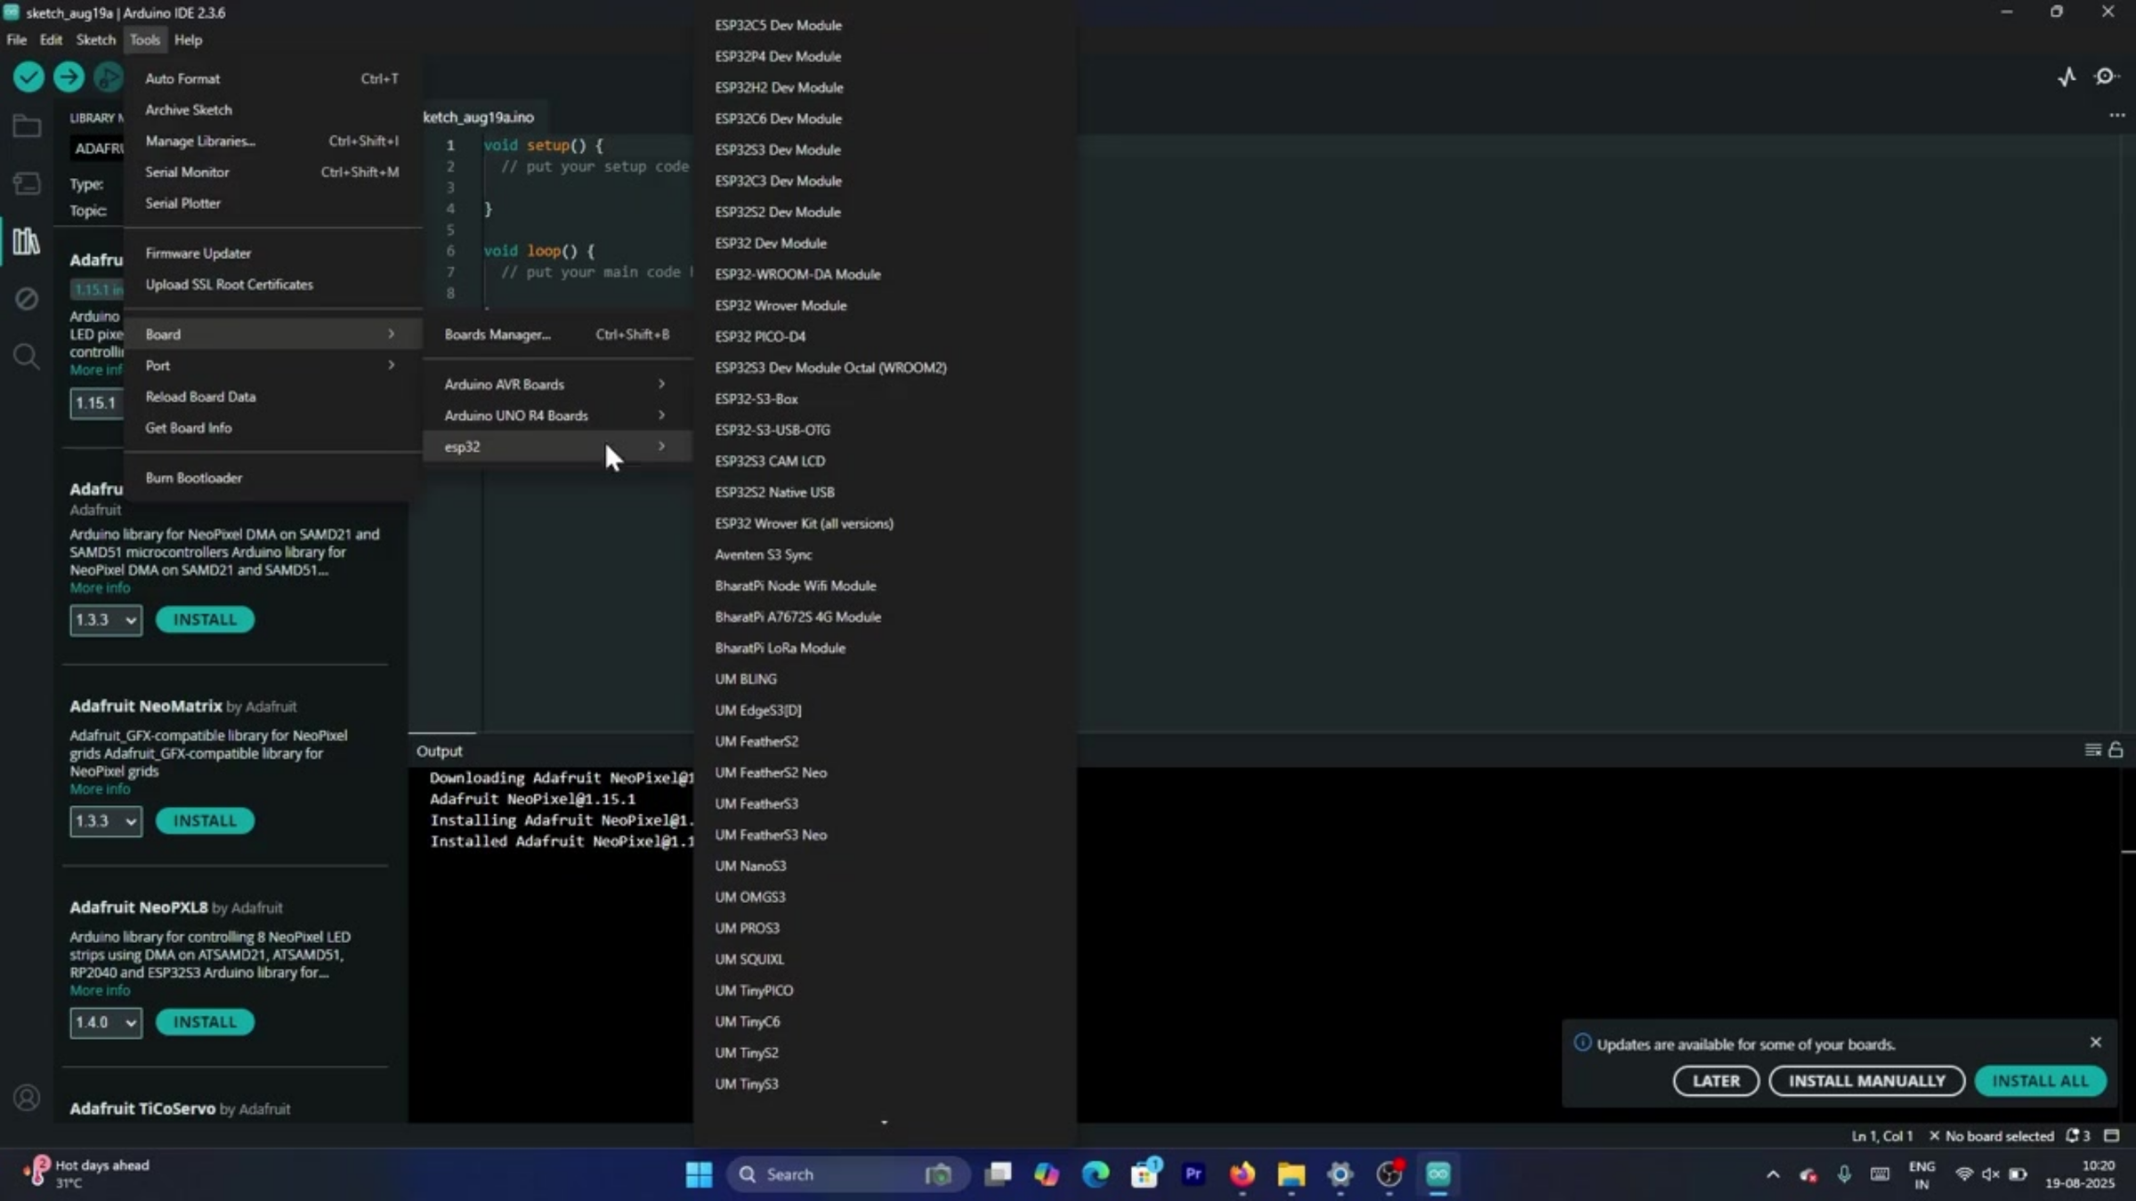Expand the Board submenu
The image size is (2136, 1201).
point(271,335)
